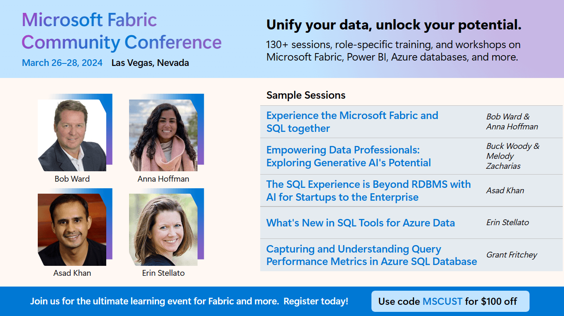Click the 'Unify your data, unlock your potential' headline
564x316 pixels.
coord(393,25)
